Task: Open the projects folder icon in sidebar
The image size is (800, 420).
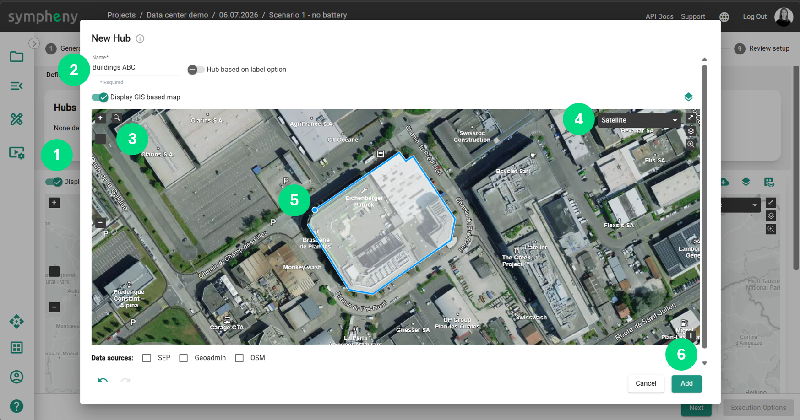Action: pyautogui.click(x=16, y=57)
